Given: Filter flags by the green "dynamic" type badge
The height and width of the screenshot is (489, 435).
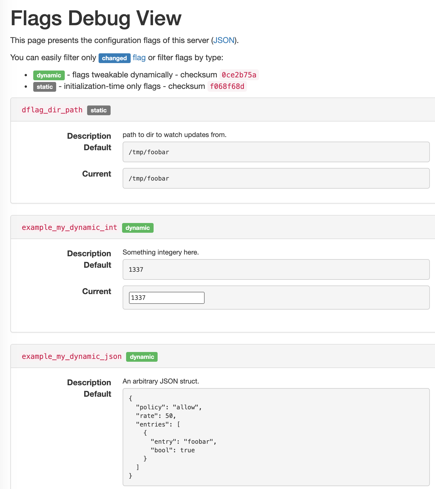Looking at the screenshot, I should (48, 75).
